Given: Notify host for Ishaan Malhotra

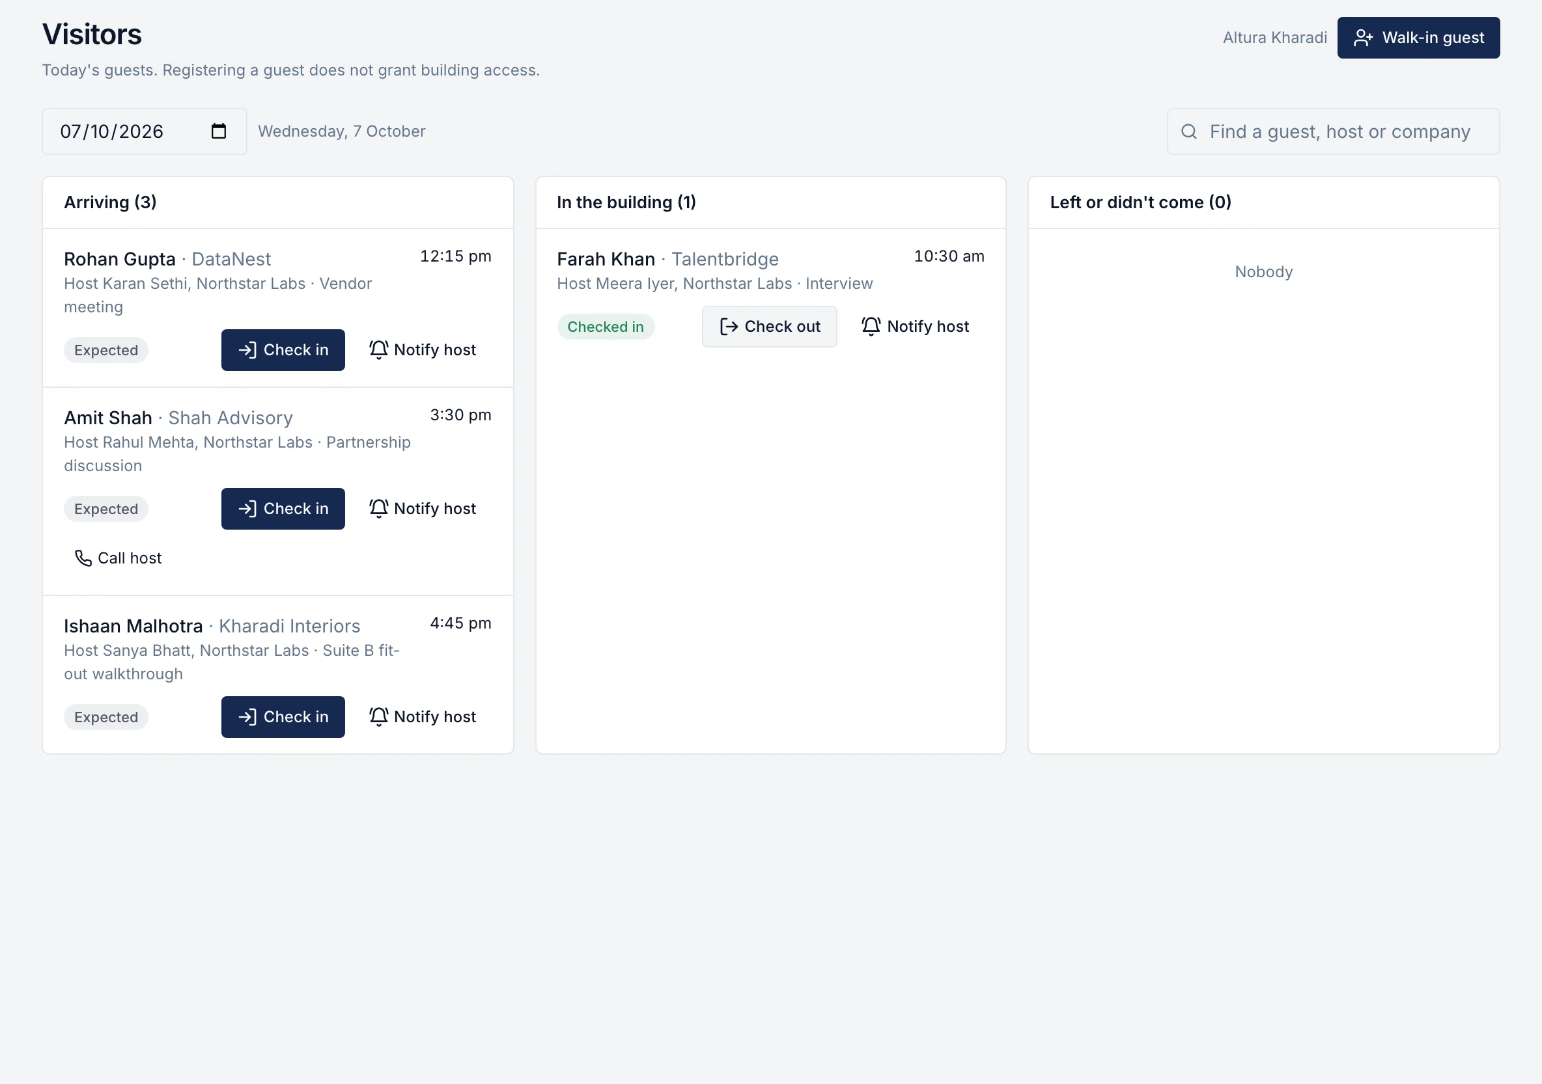Looking at the screenshot, I should [x=423, y=717].
